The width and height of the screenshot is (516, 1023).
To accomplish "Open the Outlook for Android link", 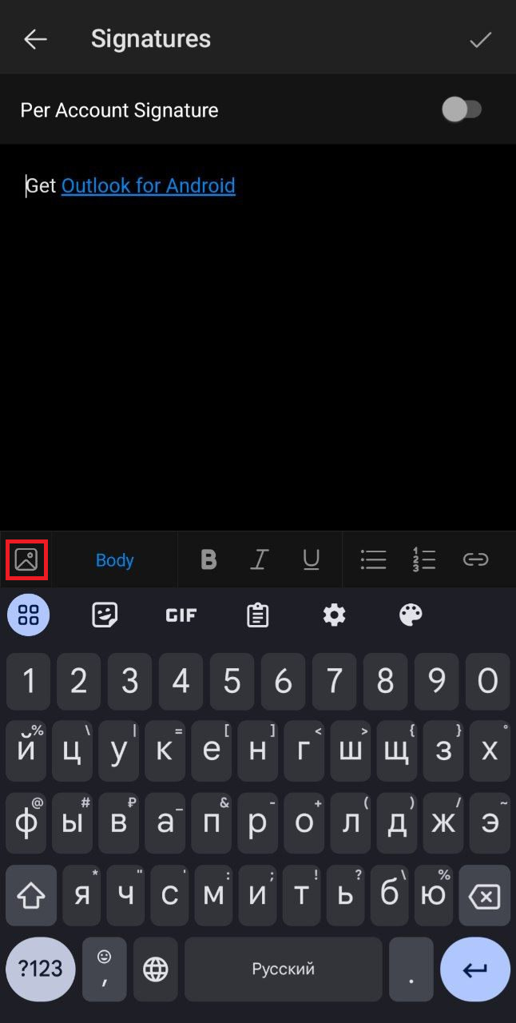I will [x=149, y=185].
